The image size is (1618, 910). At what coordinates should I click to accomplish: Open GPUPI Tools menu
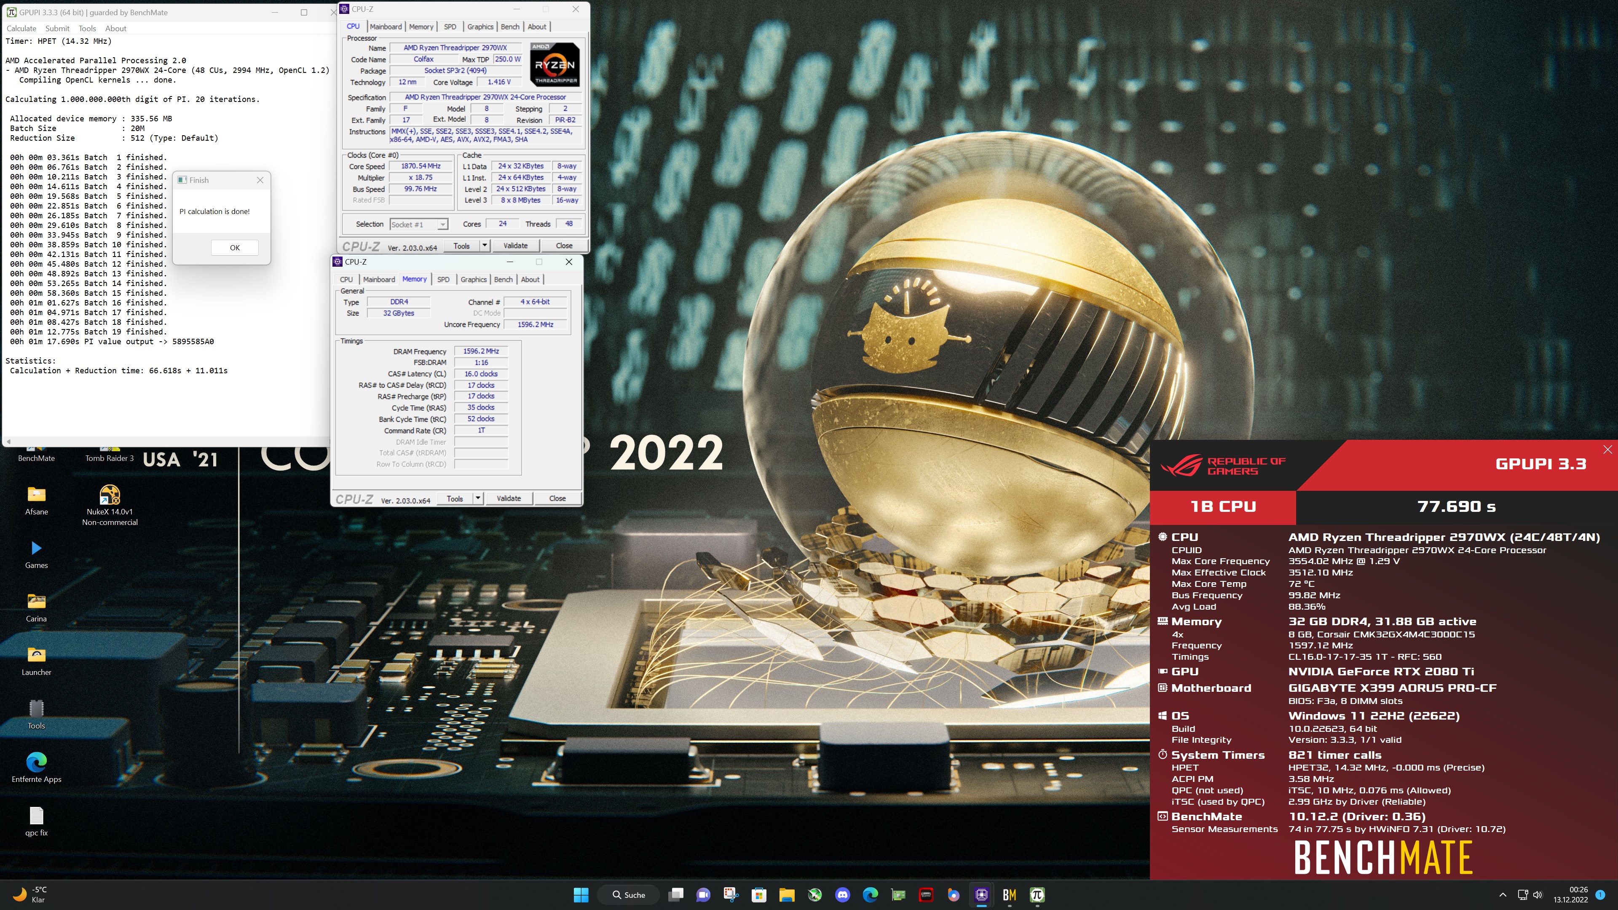pyautogui.click(x=87, y=28)
